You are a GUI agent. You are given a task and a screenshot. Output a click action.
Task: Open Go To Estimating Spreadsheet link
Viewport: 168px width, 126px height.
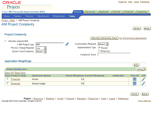point(133,38)
